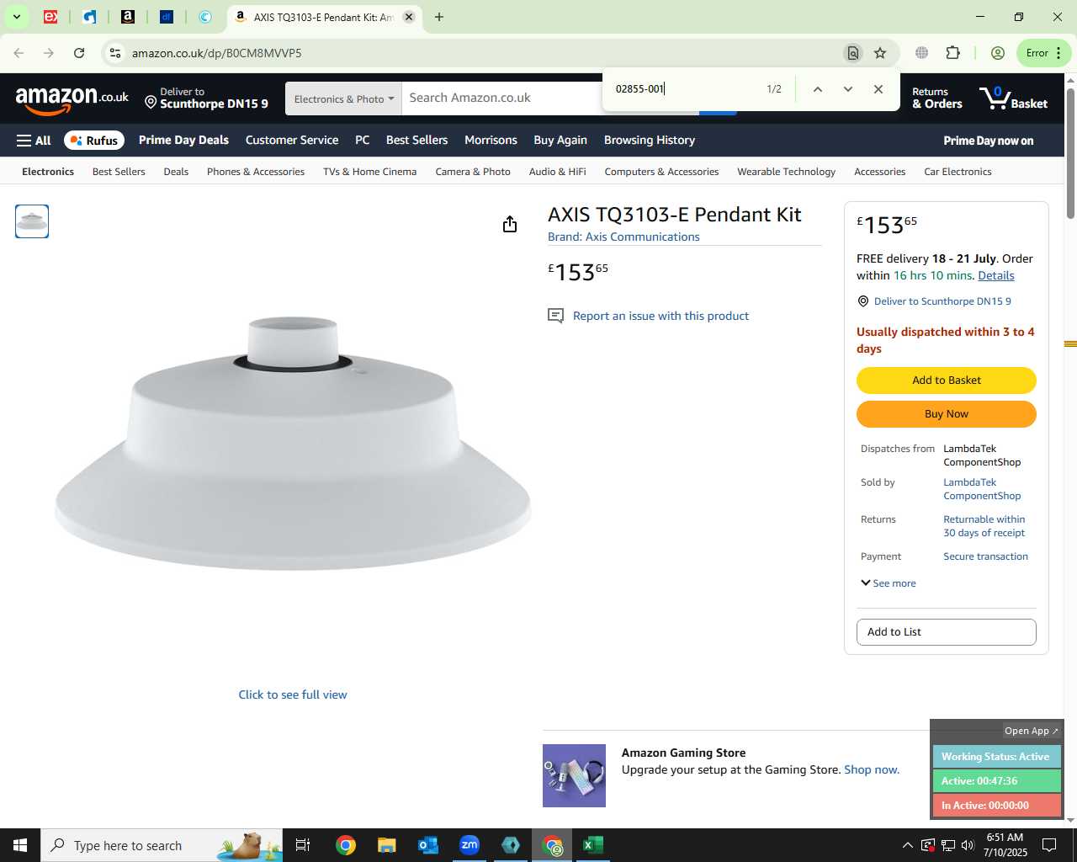Select the PC nav item
Viewport: 1077px width, 862px height.
[363, 141]
